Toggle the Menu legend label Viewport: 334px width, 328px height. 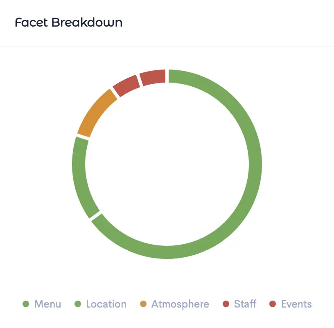pyautogui.click(x=47, y=304)
